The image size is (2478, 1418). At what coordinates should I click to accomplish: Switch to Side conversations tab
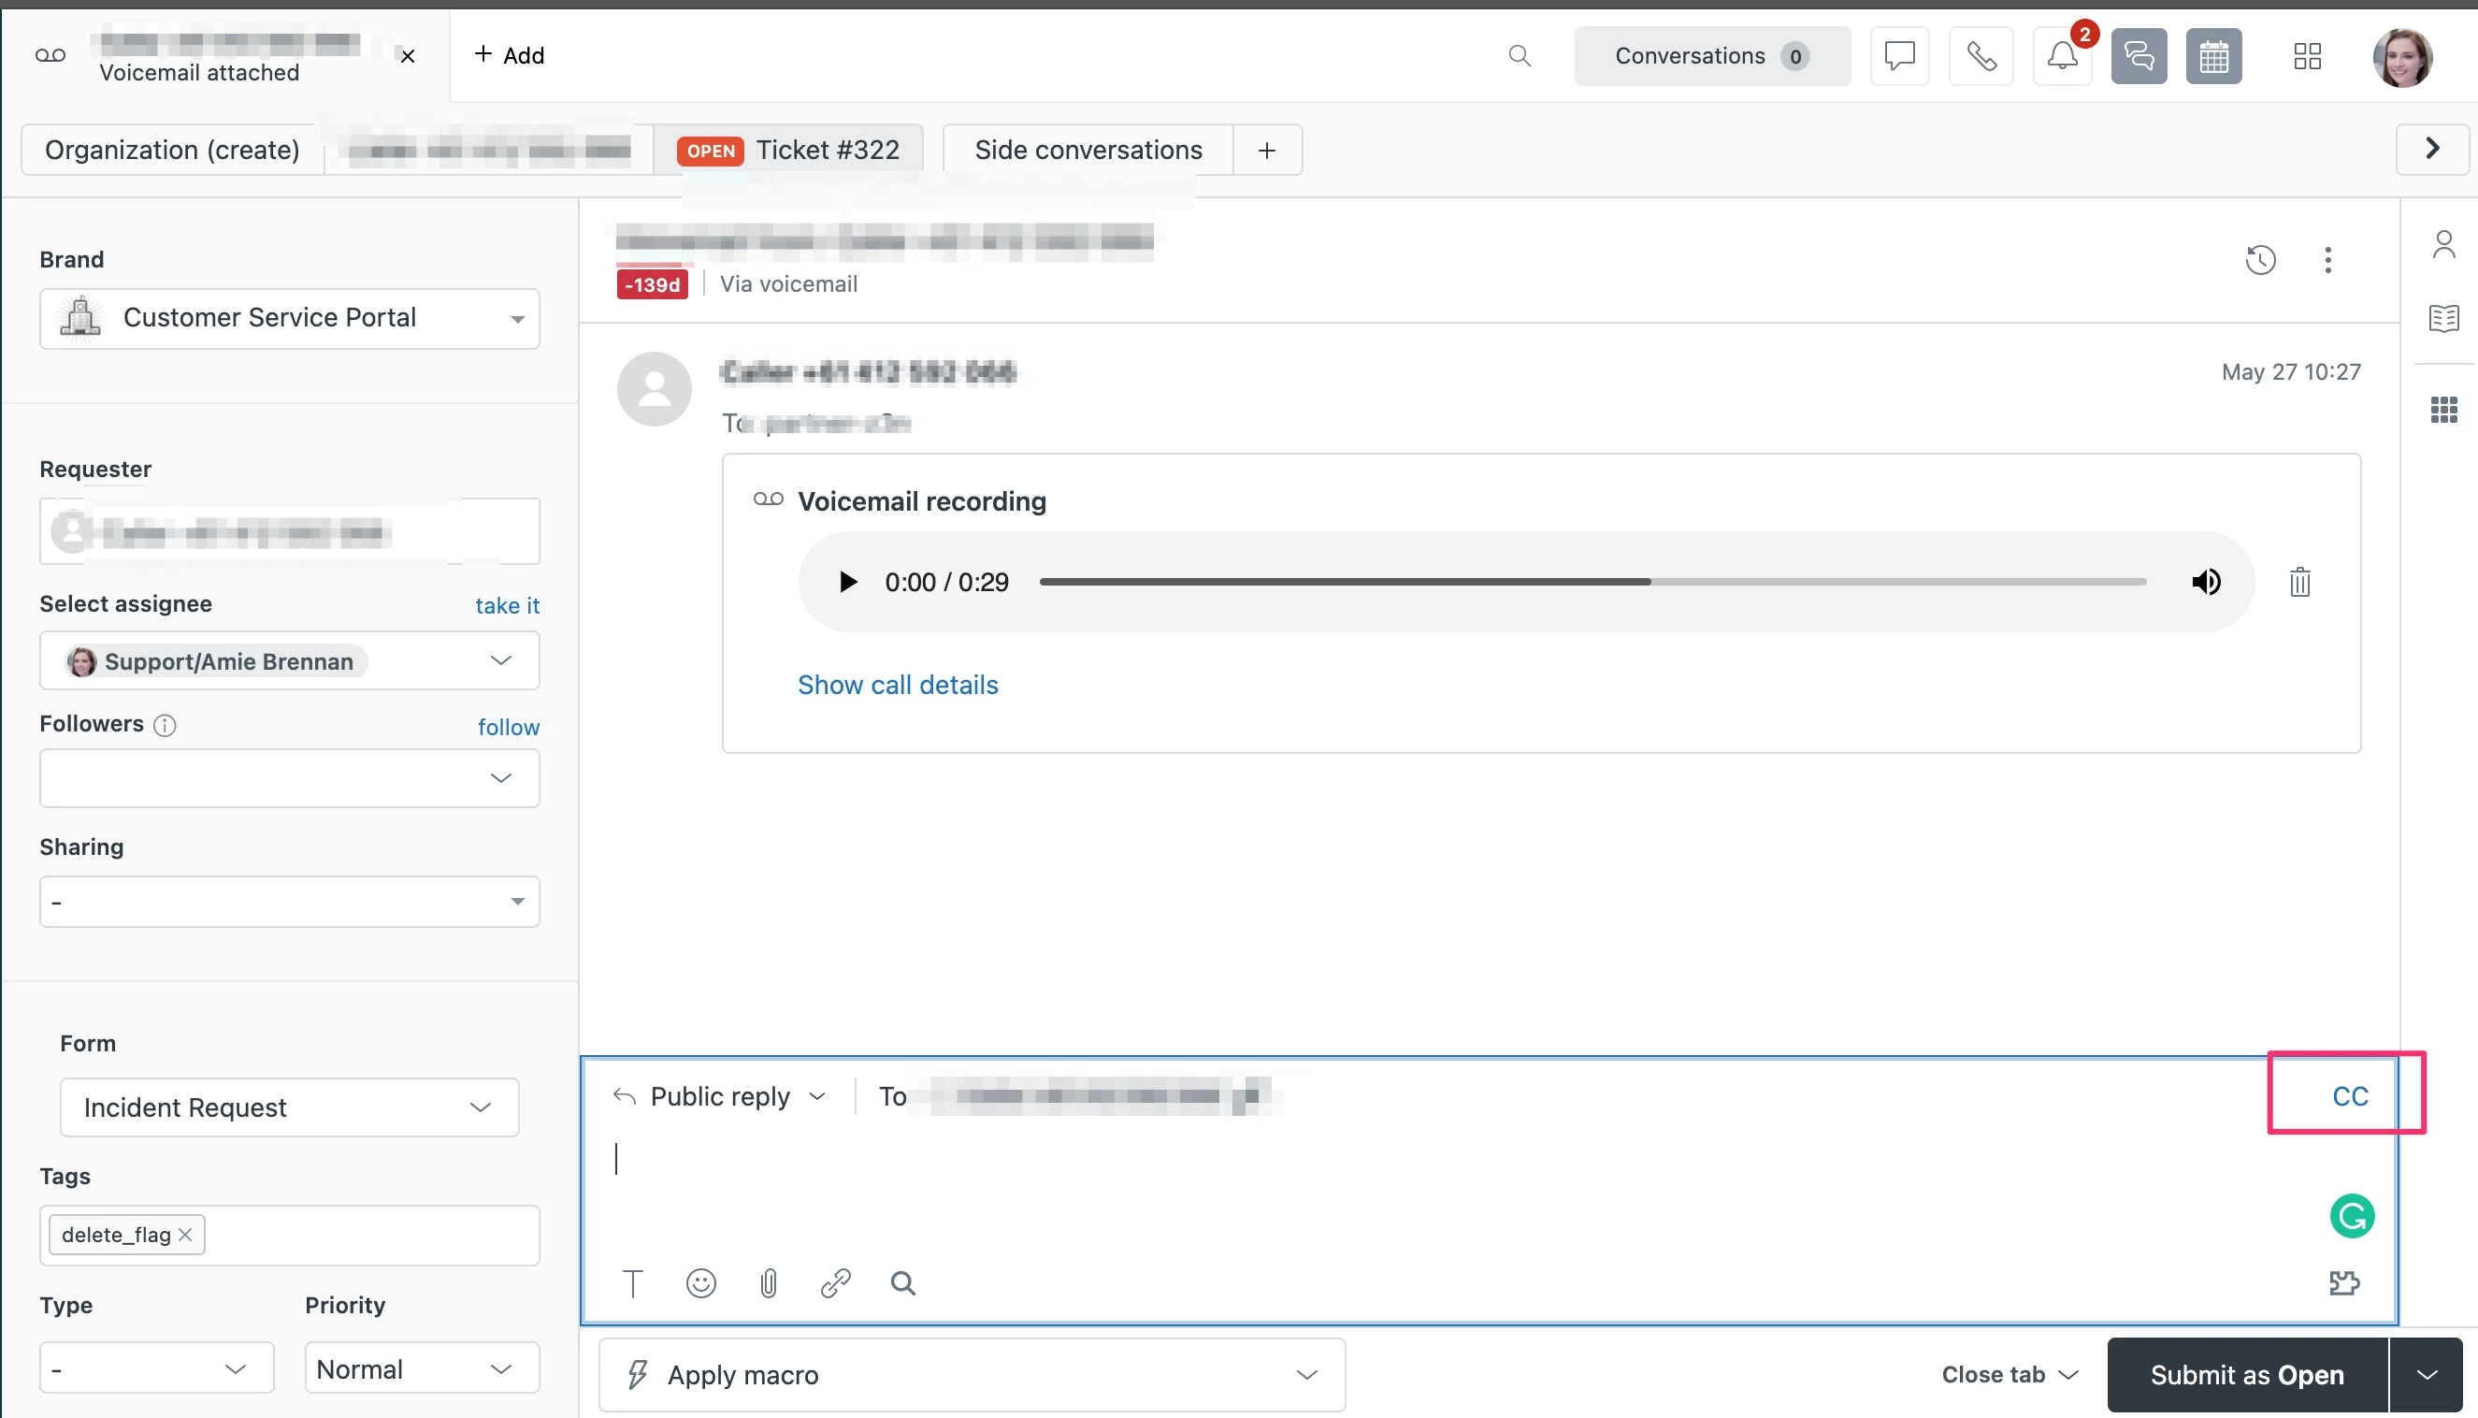[1088, 150]
